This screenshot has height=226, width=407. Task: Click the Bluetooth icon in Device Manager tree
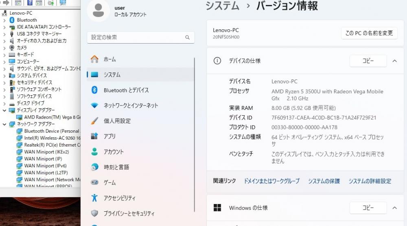tap(12, 20)
